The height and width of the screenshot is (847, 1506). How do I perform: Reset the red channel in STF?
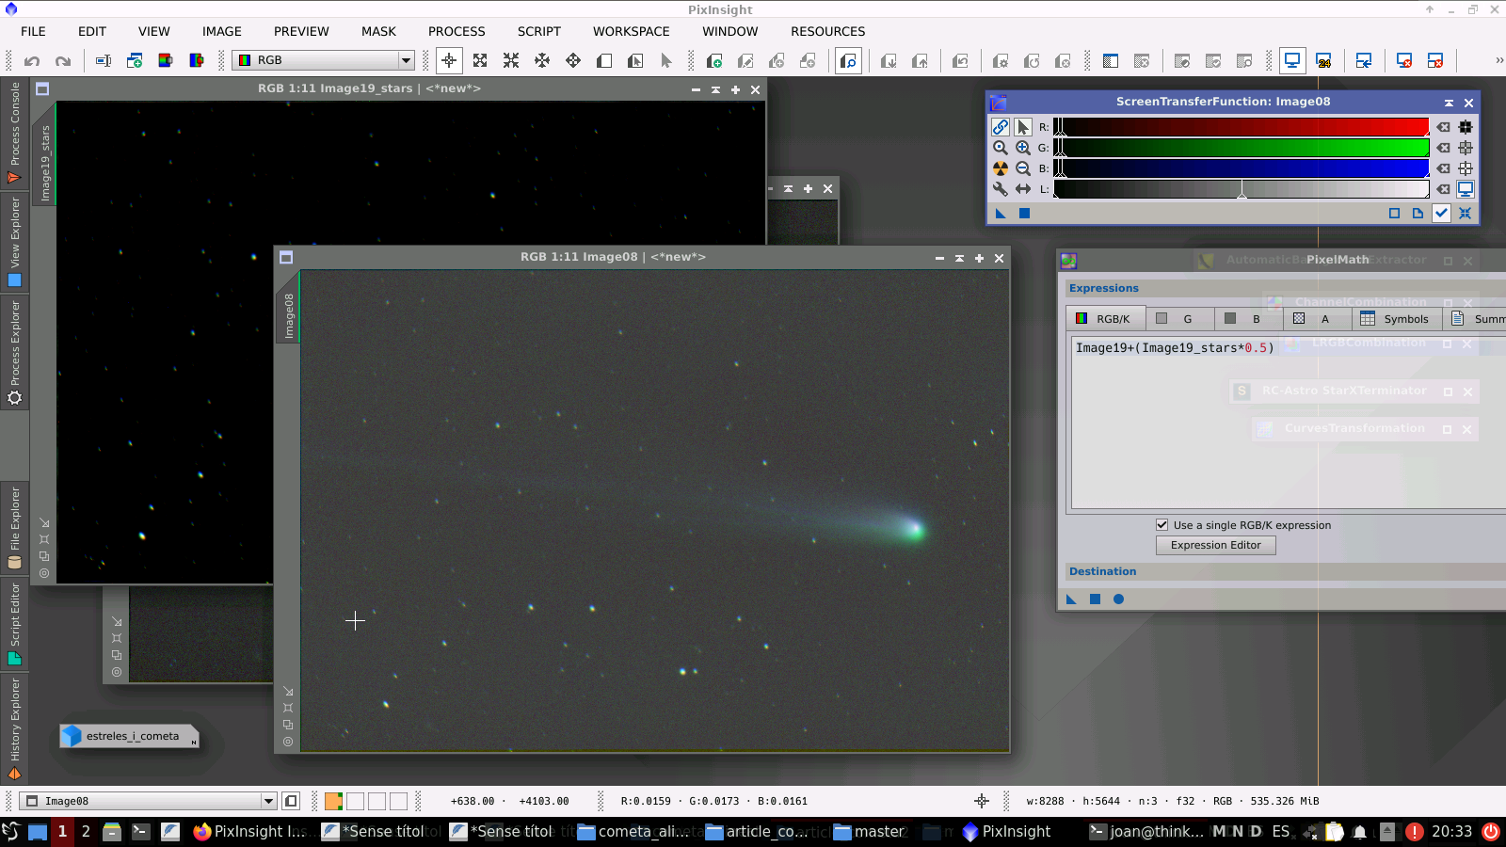(1443, 127)
